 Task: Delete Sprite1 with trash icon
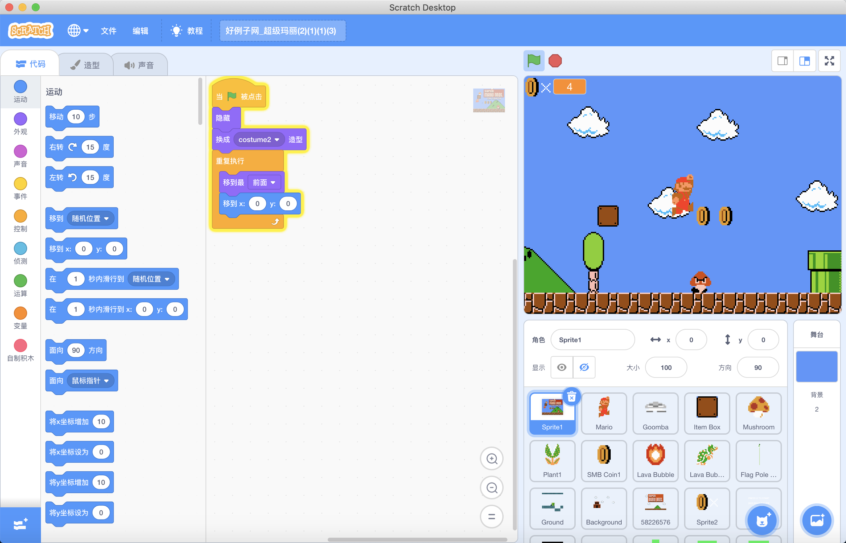pos(571,397)
